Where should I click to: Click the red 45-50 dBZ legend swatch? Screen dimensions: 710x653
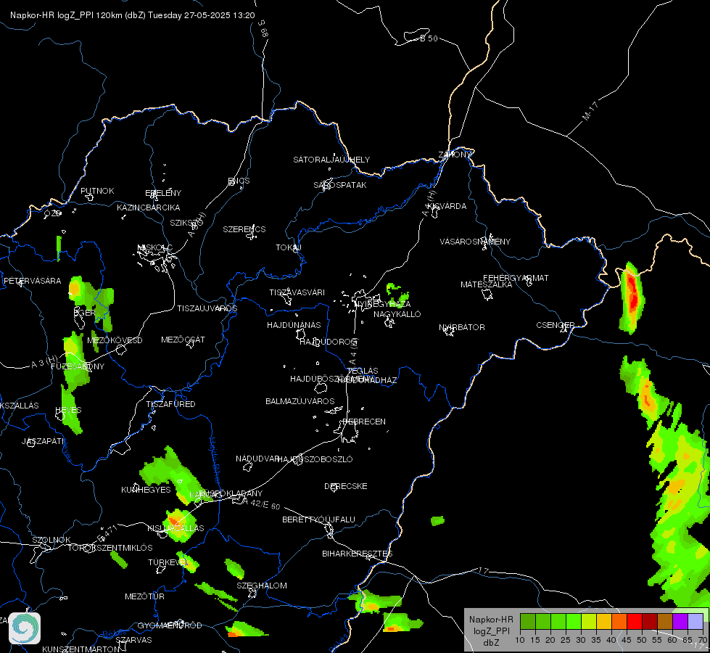point(634,621)
